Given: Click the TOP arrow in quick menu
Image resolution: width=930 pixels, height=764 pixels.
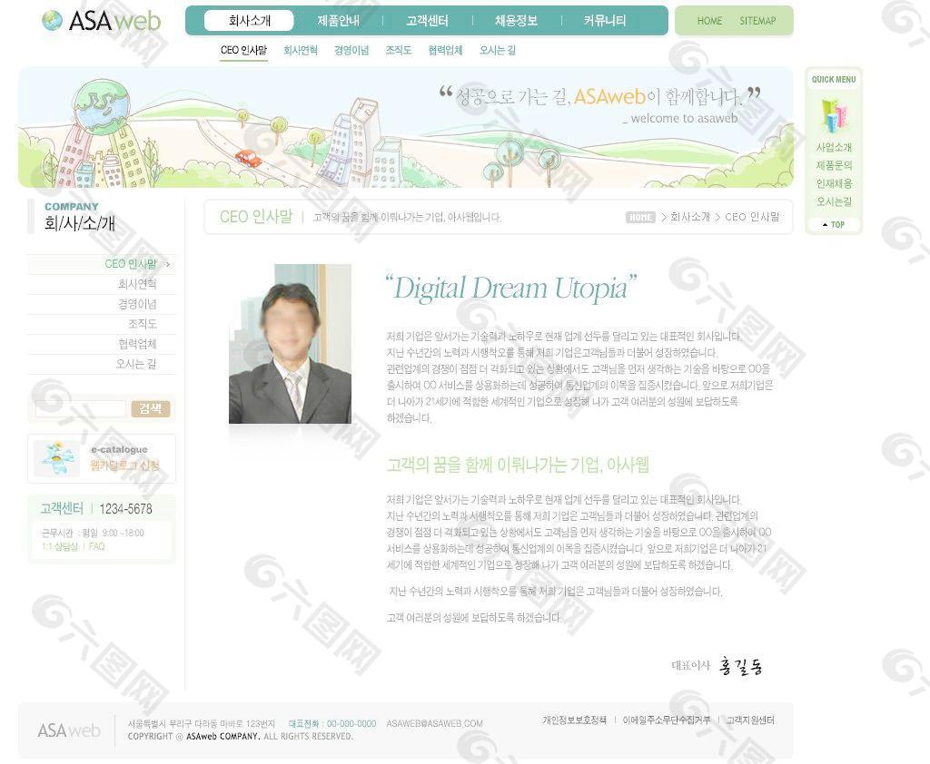Looking at the screenshot, I should pos(833,224).
